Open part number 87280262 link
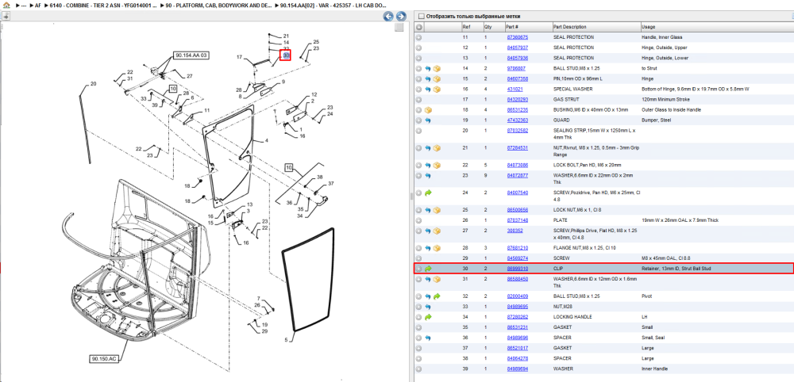This screenshot has width=794, height=382. pos(518,317)
